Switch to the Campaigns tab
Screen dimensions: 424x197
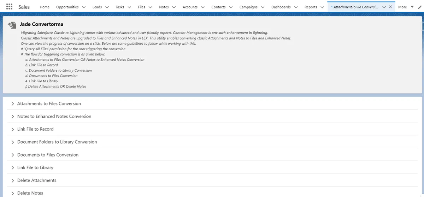248,7
